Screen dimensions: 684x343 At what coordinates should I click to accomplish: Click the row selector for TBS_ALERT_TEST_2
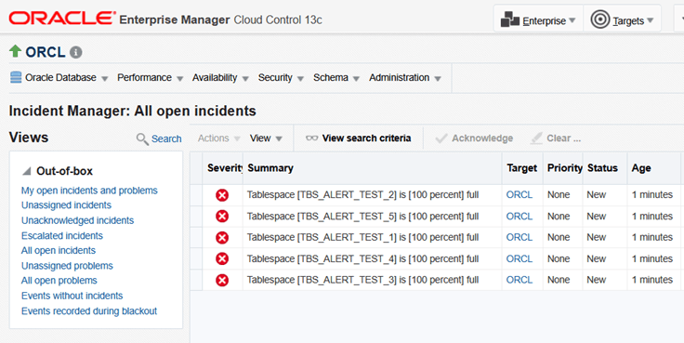click(x=196, y=194)
